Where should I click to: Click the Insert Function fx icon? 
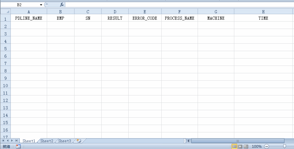click(x=62, y=5)
